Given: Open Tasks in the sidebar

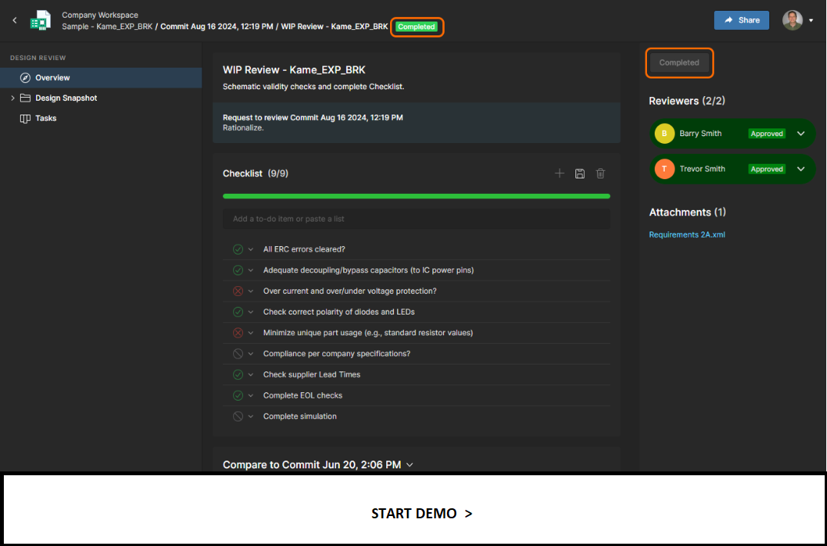Looking at the screenshot, I should click(x=45, y=118).
